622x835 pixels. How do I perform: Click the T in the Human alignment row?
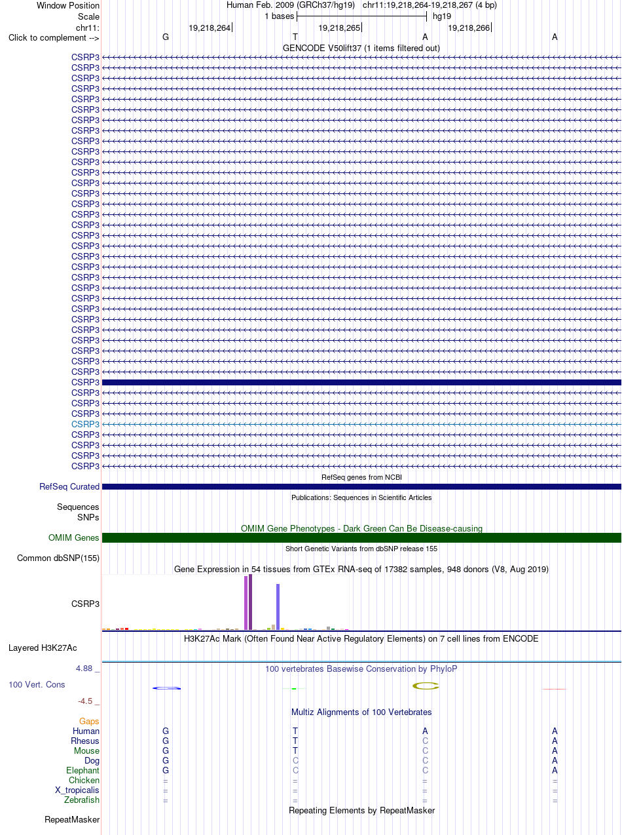coord(295,731)
